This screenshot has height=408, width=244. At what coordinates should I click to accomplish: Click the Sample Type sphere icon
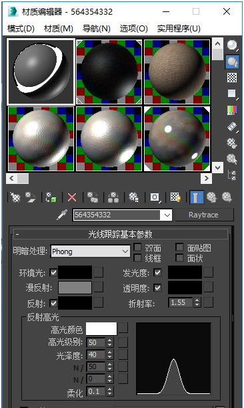click(232, 45)
